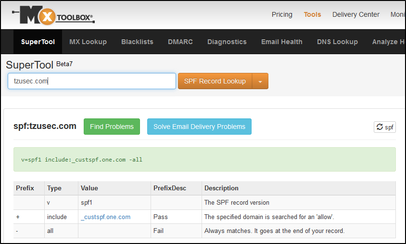The width and height of the screenshot is (406, 244).
Task: Go to Delivery Center
Action: [356, 14]
